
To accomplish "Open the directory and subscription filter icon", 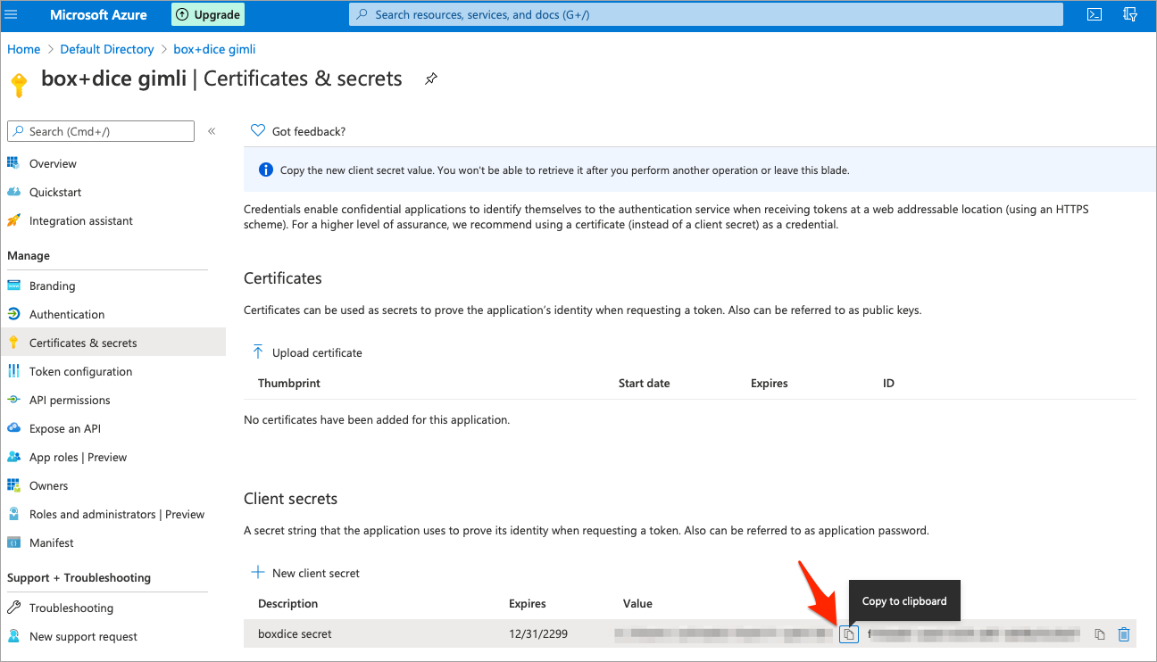I will (x=1129, y=14).
